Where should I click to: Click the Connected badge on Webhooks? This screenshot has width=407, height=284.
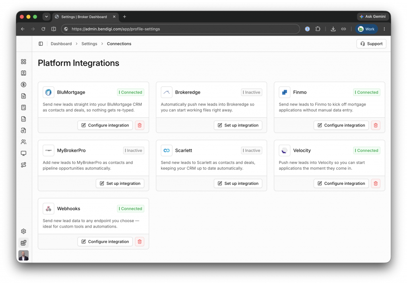coord(130,209)
